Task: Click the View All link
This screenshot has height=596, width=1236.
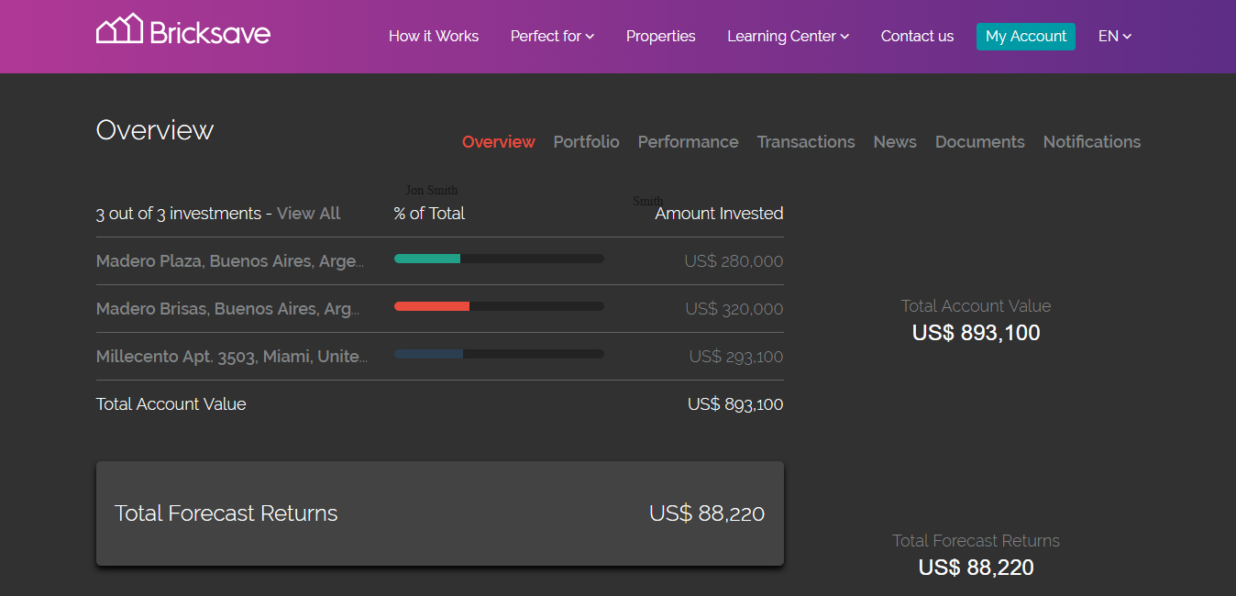Action: pos(308,213)
